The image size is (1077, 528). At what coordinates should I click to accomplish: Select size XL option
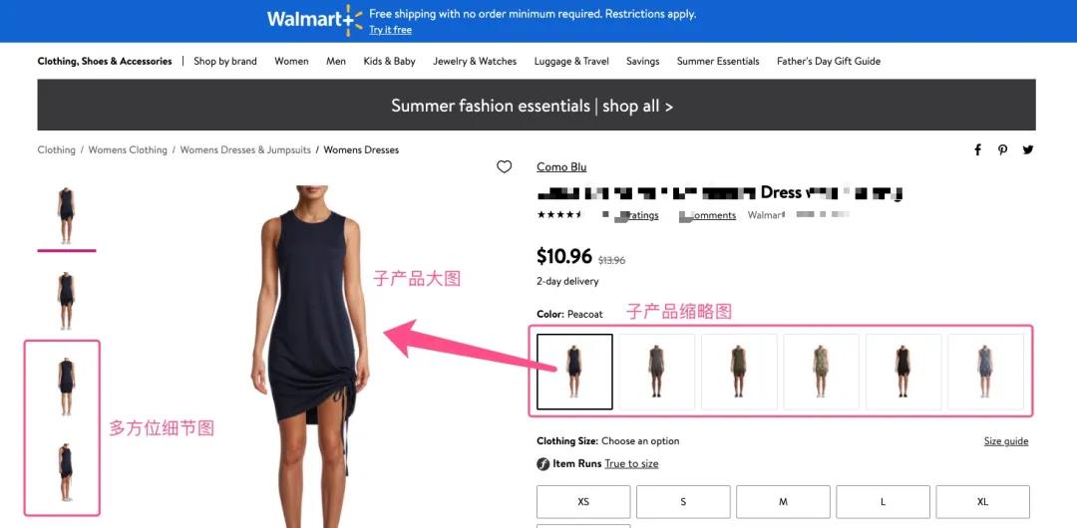[x=983, y=502]
